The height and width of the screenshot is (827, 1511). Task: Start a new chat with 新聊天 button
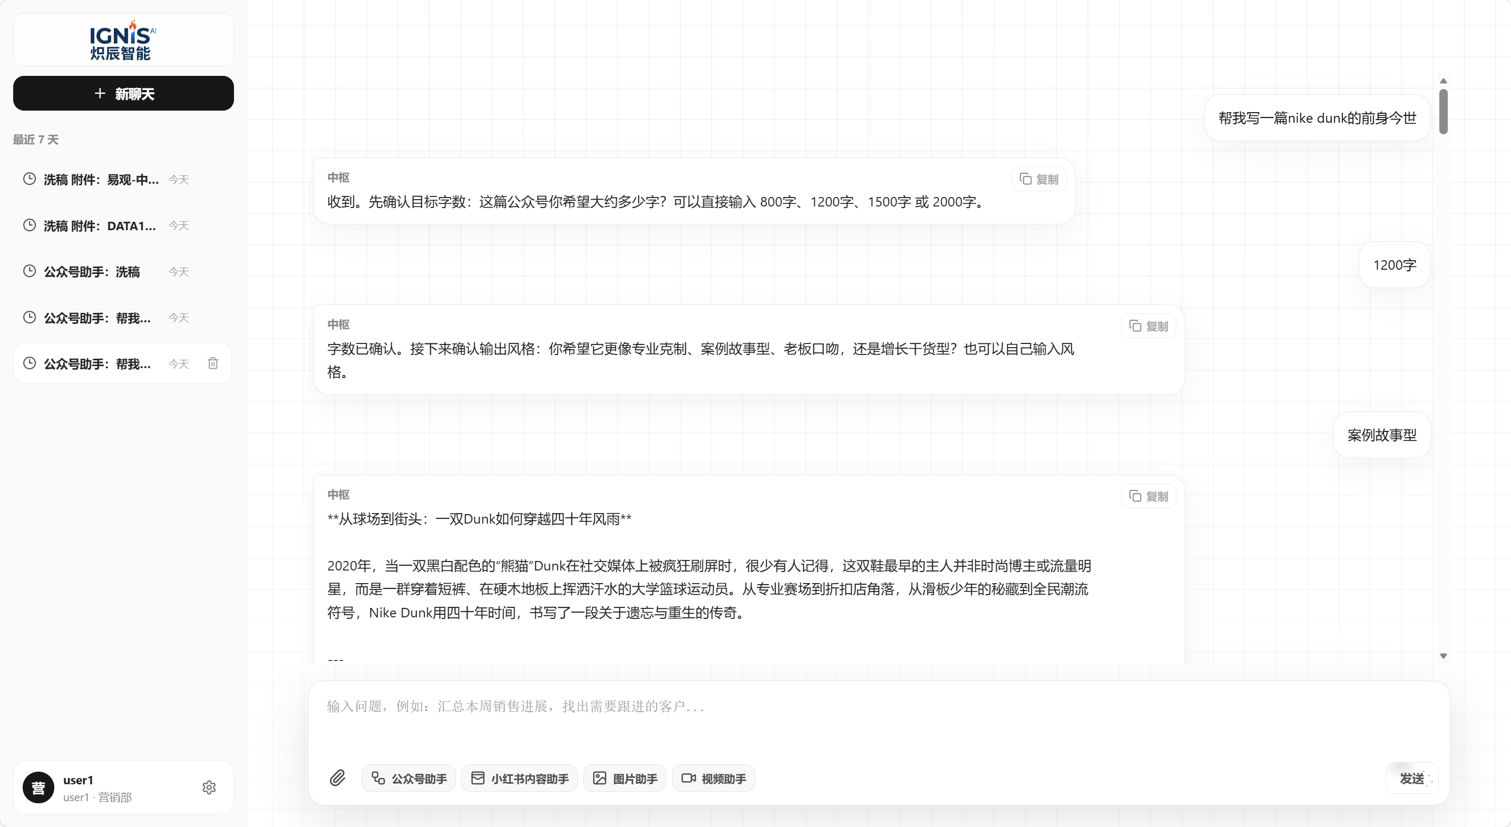[123, 93]
